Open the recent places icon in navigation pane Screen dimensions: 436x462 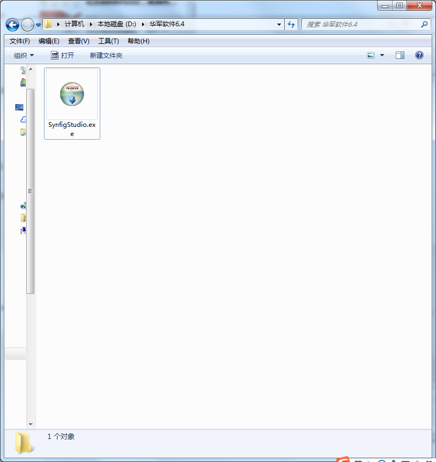click(23, 71)
